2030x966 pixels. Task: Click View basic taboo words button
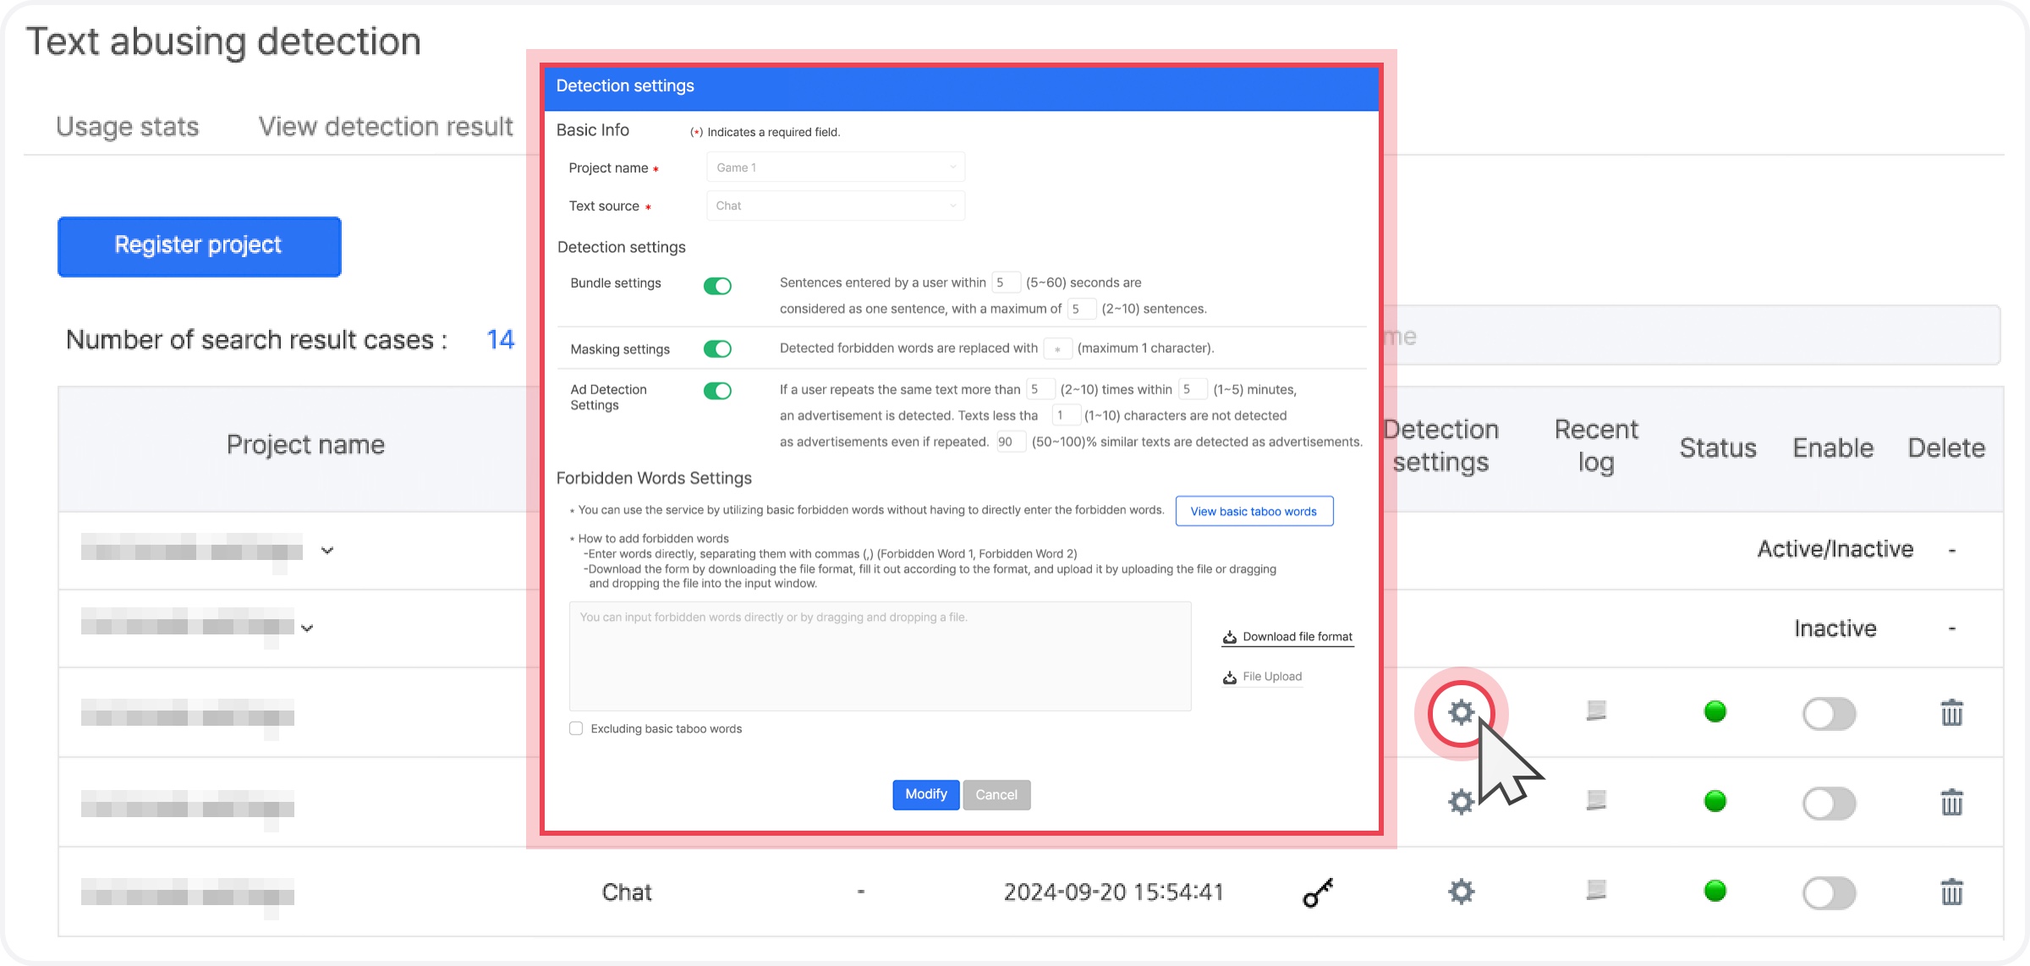tap(1254, 511)
